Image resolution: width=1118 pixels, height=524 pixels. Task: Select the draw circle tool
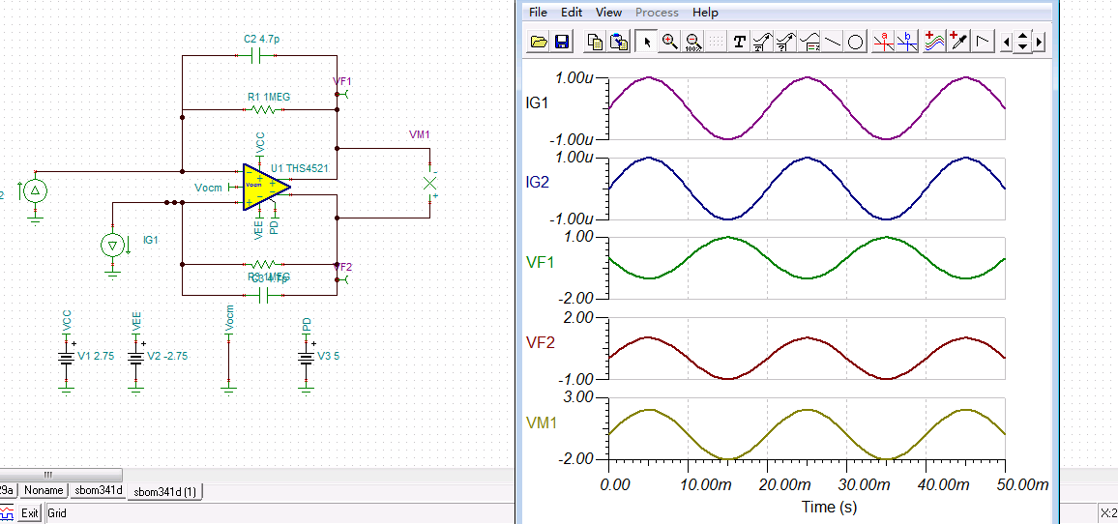(x=856, y=42)
